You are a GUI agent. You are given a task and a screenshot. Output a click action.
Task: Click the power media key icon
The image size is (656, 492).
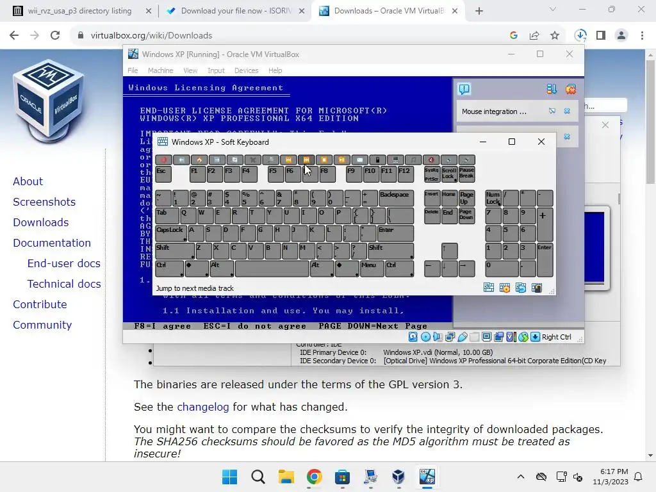pos(163,160)
